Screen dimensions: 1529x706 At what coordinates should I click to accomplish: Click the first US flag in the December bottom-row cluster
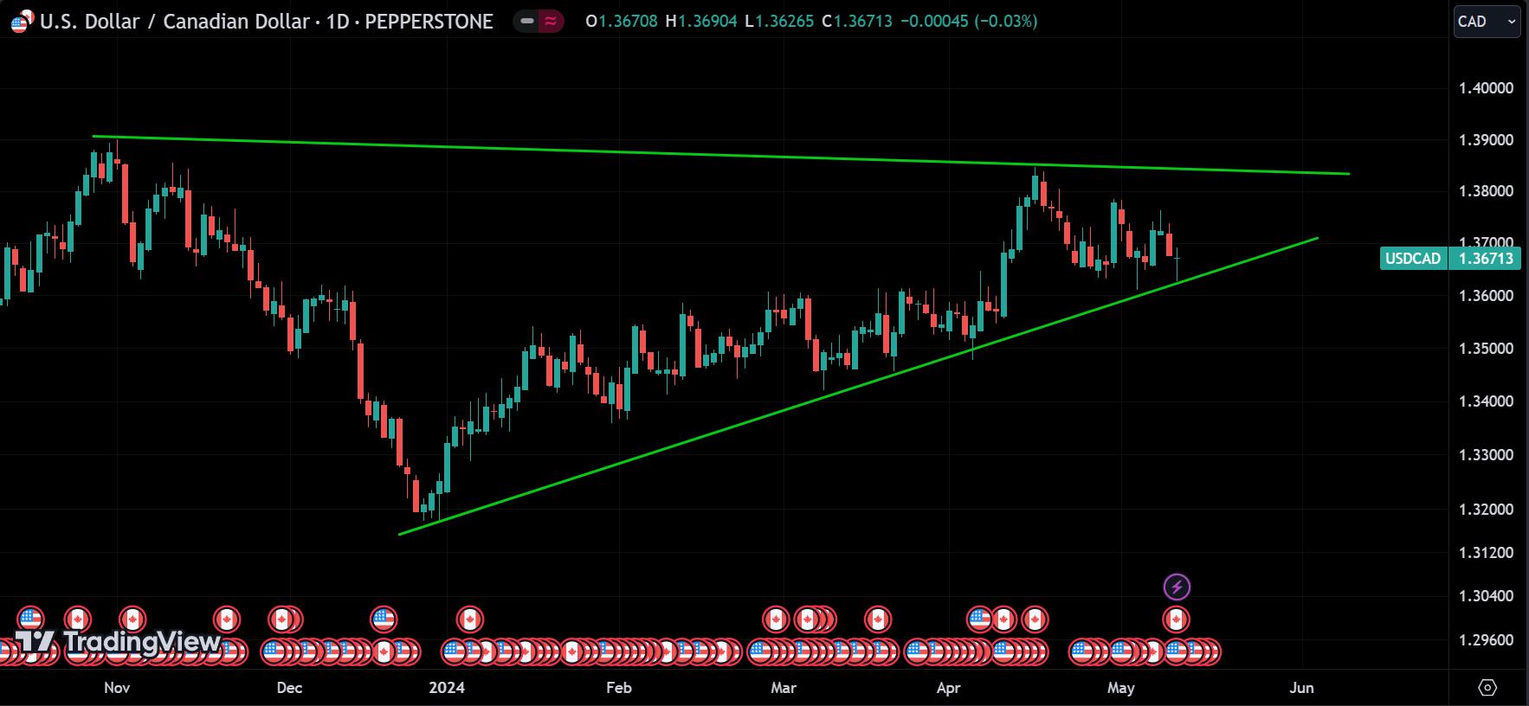274,651
